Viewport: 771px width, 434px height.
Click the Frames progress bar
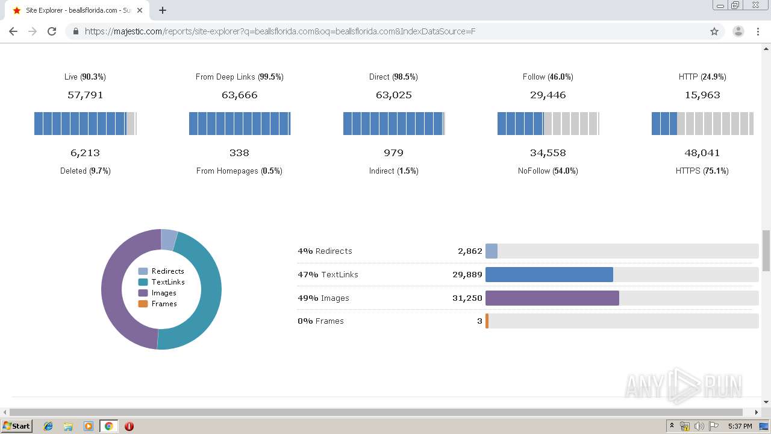622,321
